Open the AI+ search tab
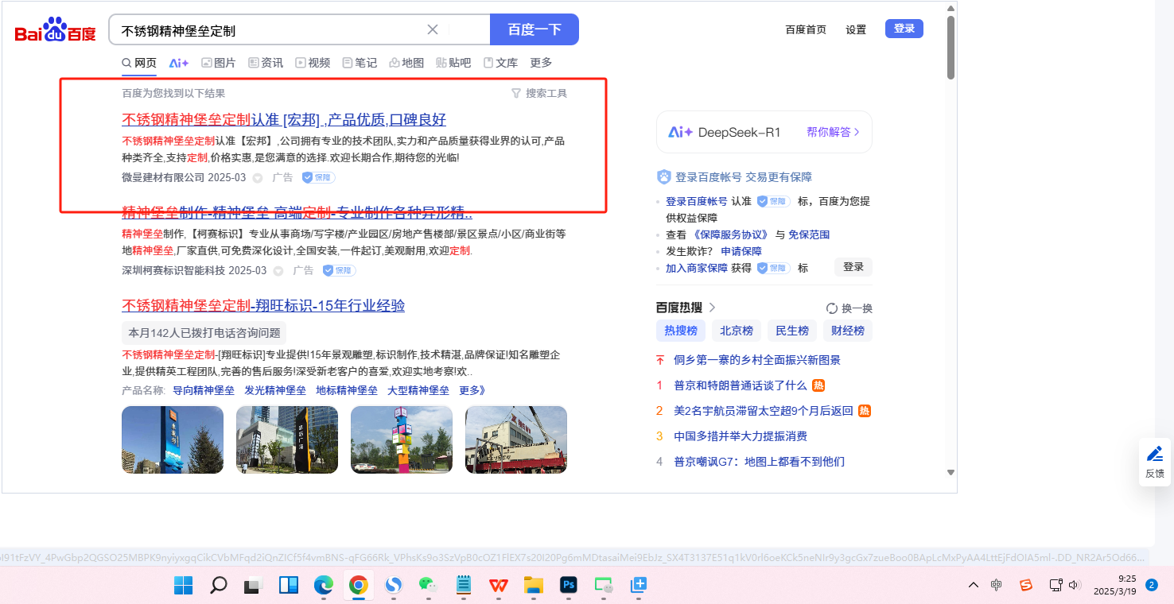Viewport: 1174px width, 604px height. point(179,63)
